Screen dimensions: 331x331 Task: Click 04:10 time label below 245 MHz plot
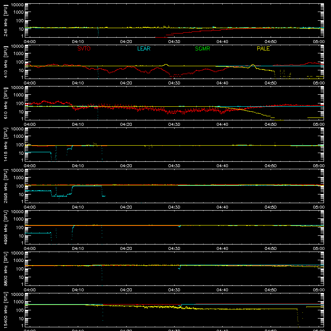(78, 42)
